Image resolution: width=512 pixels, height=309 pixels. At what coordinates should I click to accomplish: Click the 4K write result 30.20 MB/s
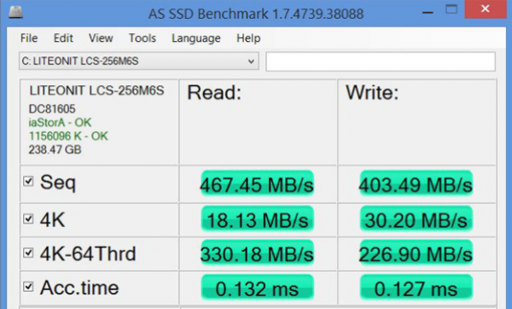click(x=416, y=219)
